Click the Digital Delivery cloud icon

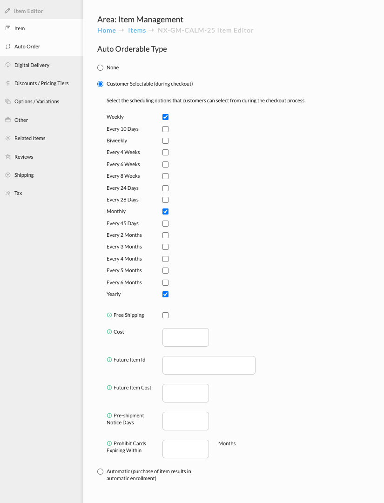click(x=8, y=65)
